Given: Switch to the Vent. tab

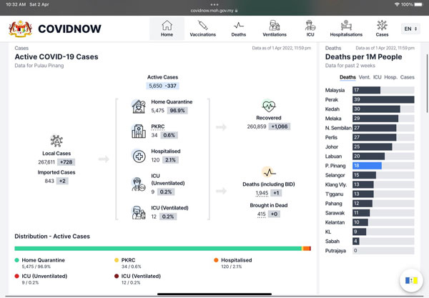Looking at the screenshot, I should (x=364, y=77).
